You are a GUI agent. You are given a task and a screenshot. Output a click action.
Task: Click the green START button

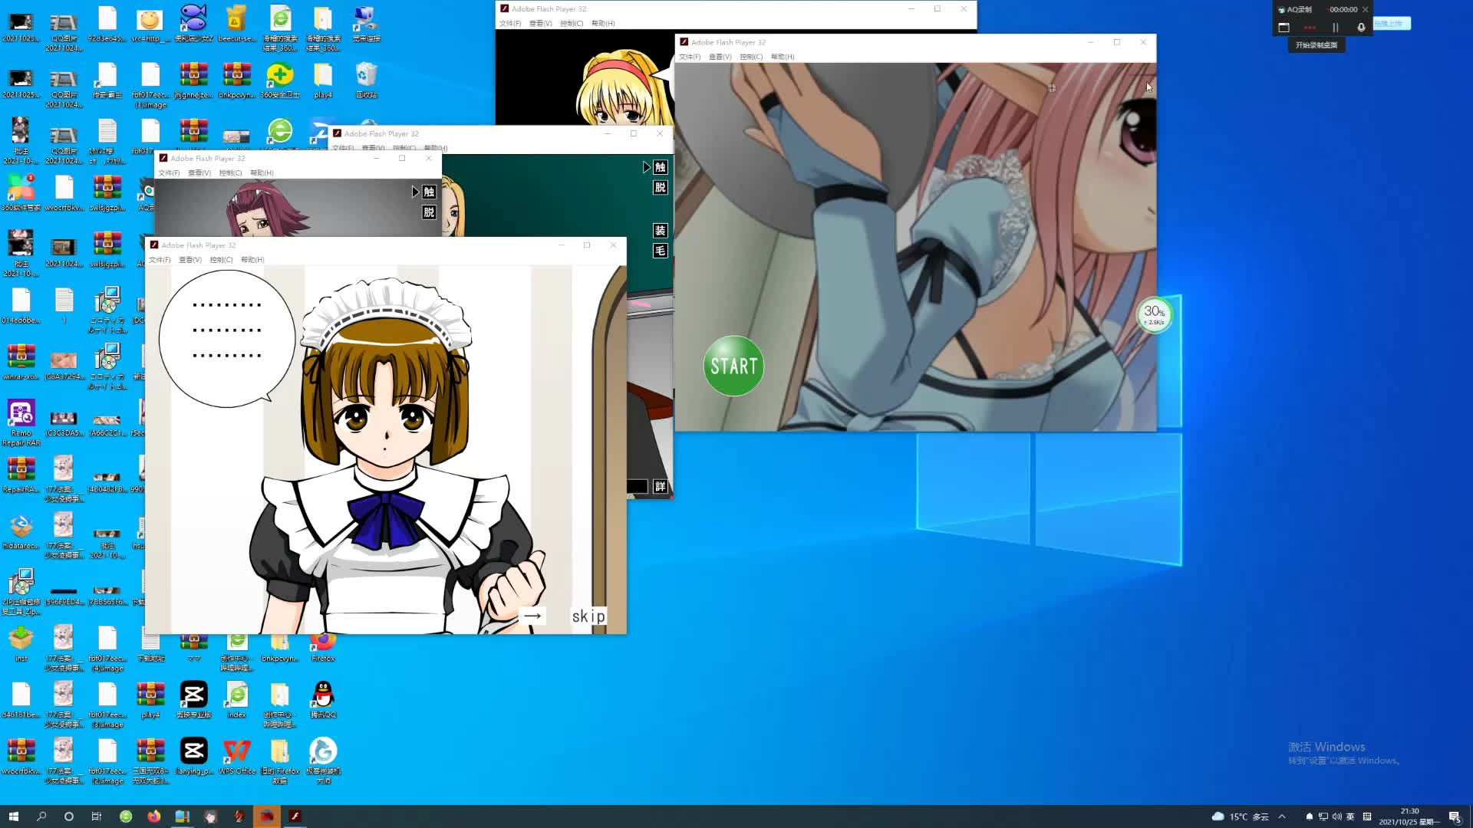(x=733, y=366)
